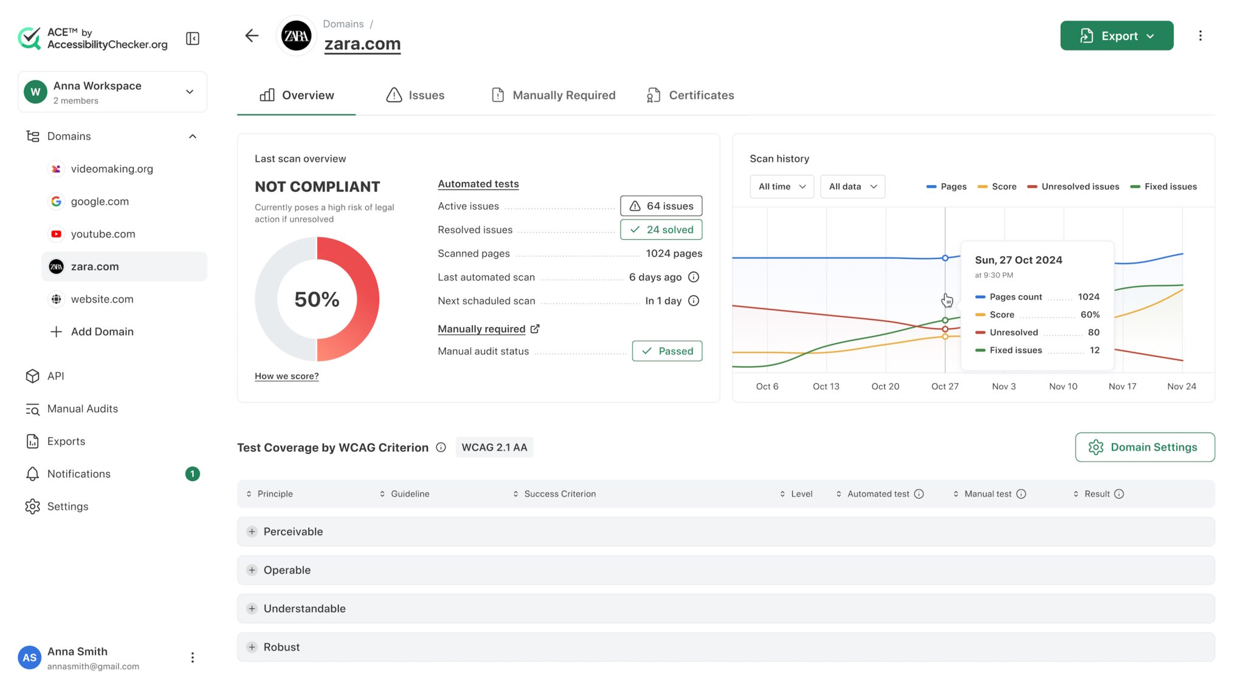Click info icon in Manual test column
The image size is (1245, 696).
(x=1021, y=494)
